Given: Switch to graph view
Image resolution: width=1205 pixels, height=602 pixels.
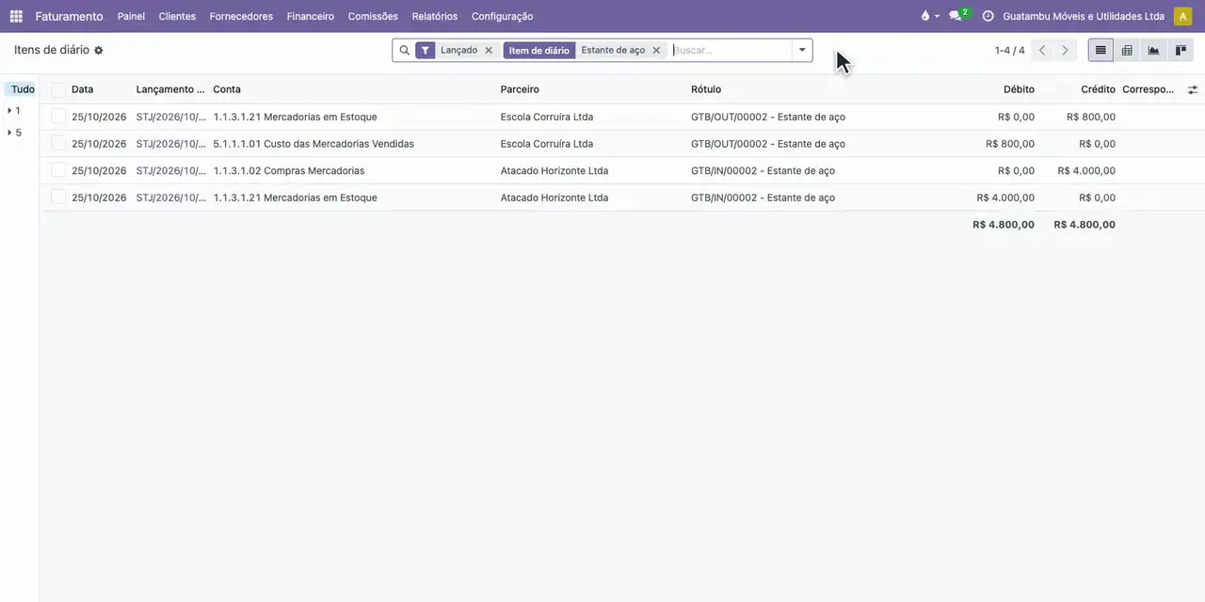Looking at the screenshot, I should pyautogui.click(x=1153, y=51).
